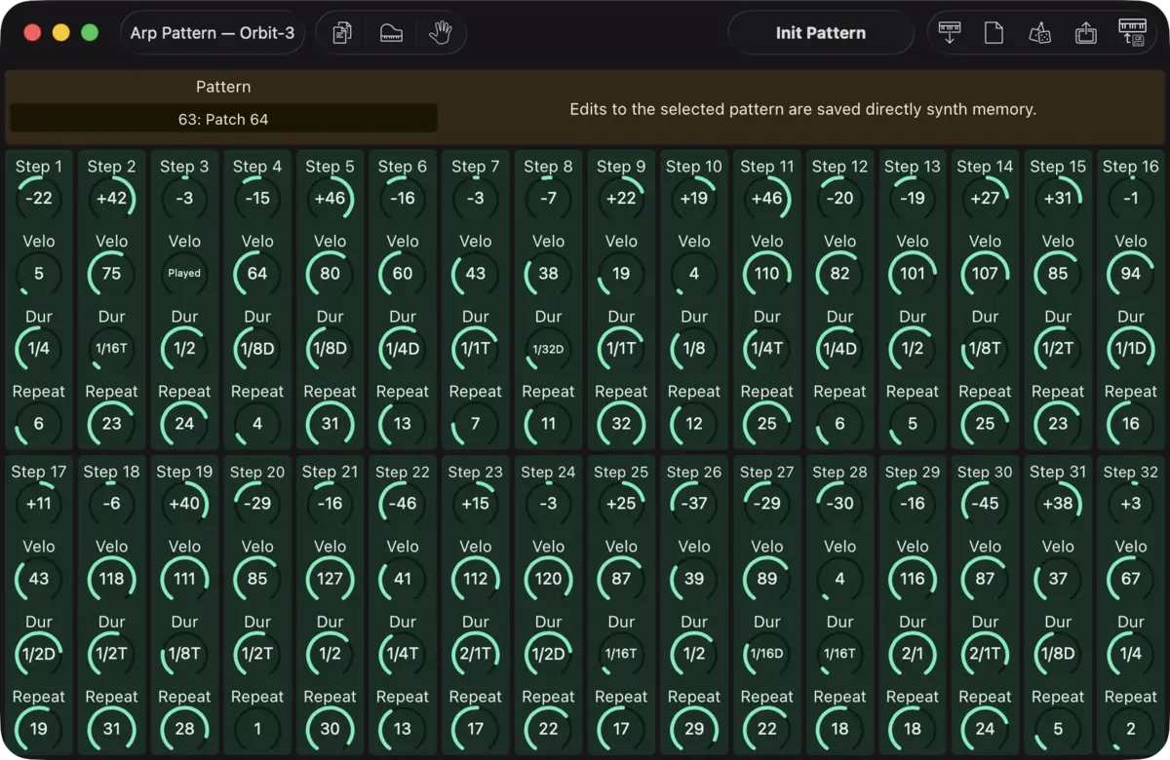This screenshot has width=1170, height=760.
Task: Click the Step 16 Dur knob showing 1/1D
Action: 1131,348
